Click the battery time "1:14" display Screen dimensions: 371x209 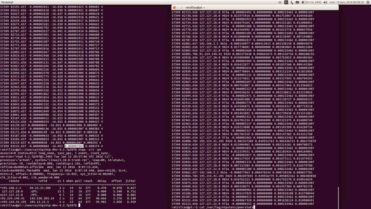310,2
